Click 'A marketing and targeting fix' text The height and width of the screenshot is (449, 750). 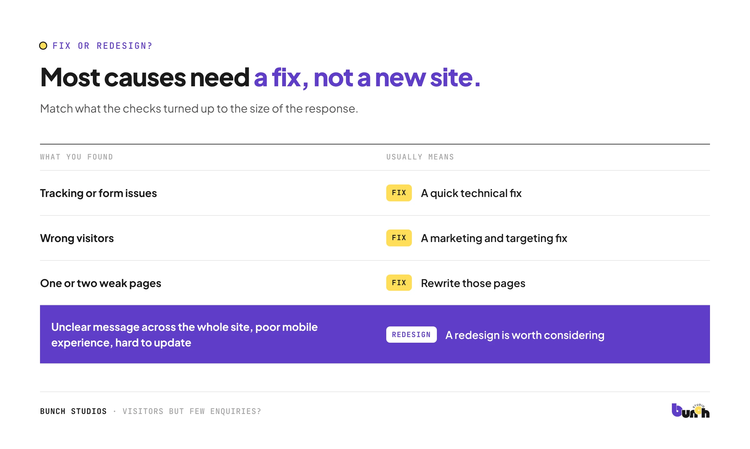[x=494, y=238]
